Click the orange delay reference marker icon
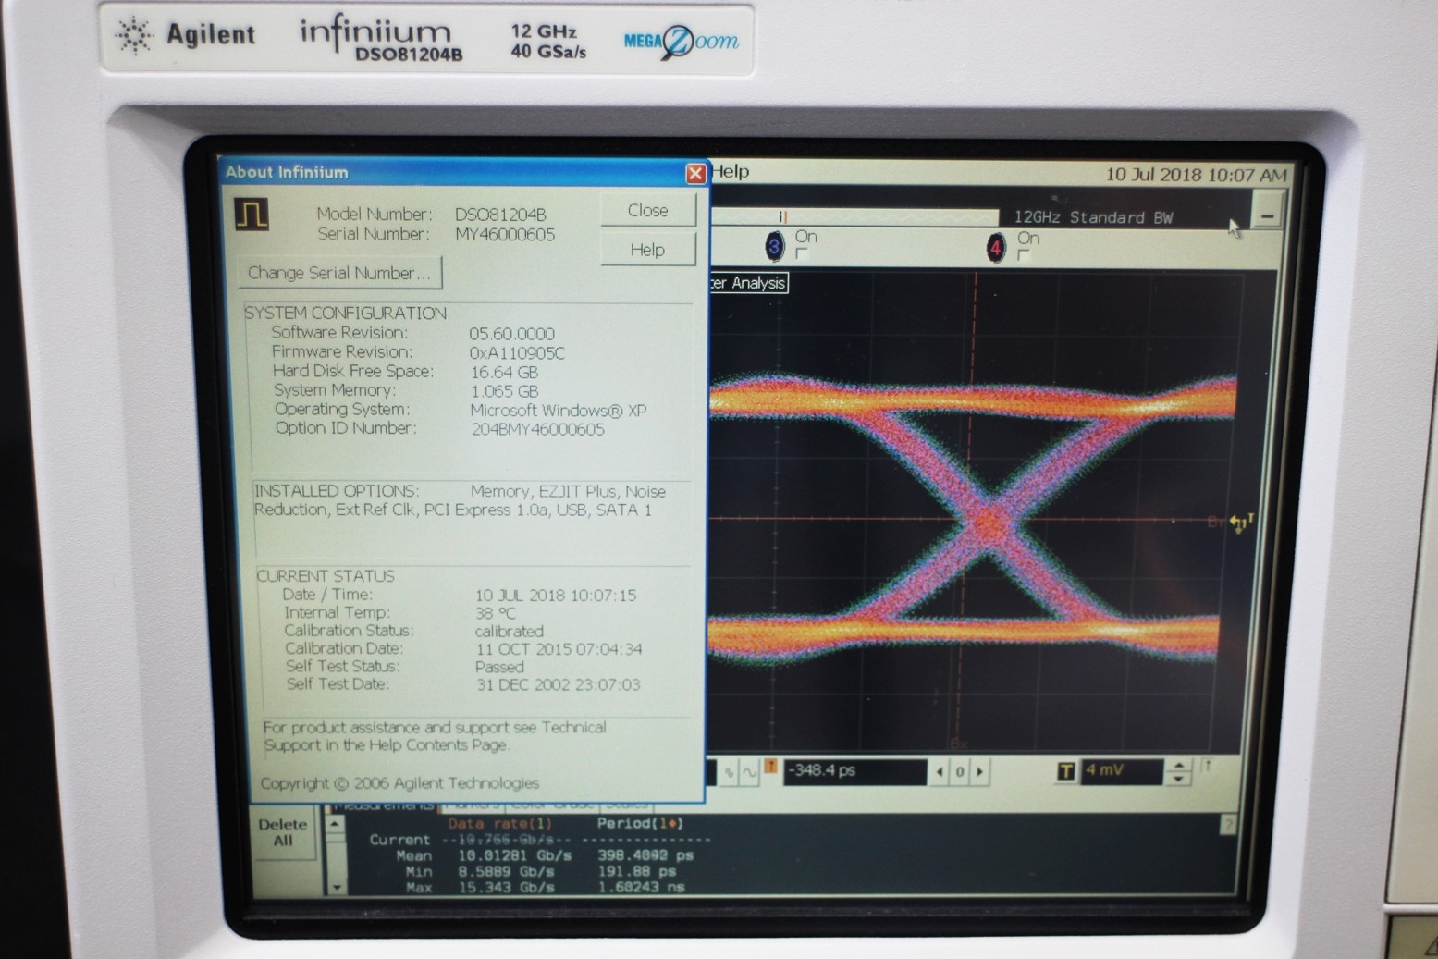The height and width of the screenshot is (959, 1438). pos(769,766)
